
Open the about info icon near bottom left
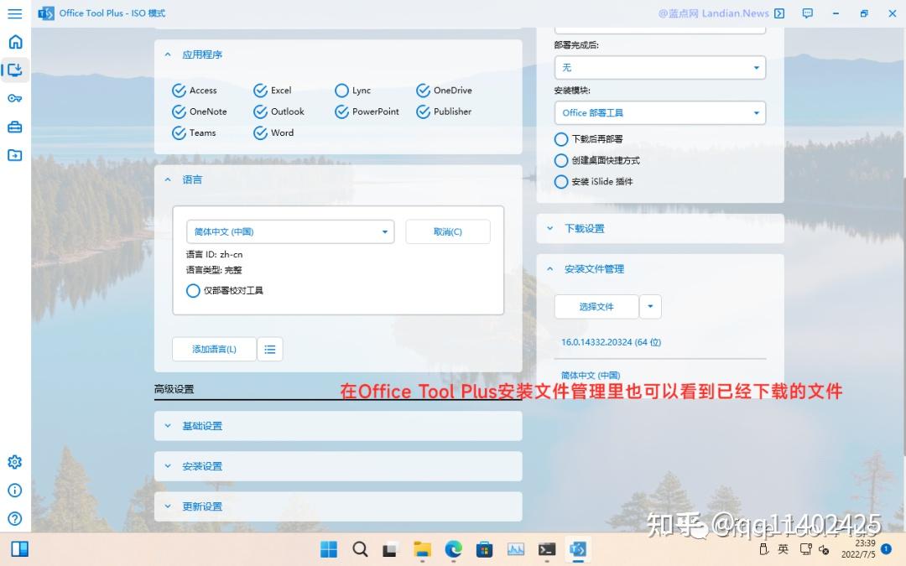(14, 491)
